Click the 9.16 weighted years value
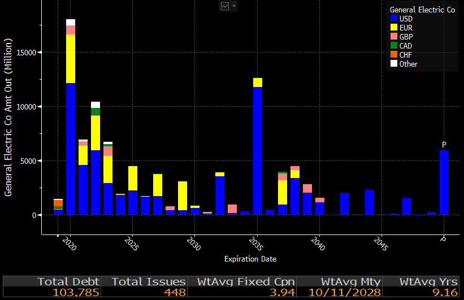Screen dimensions: 464x300 (x=445, y=292)
